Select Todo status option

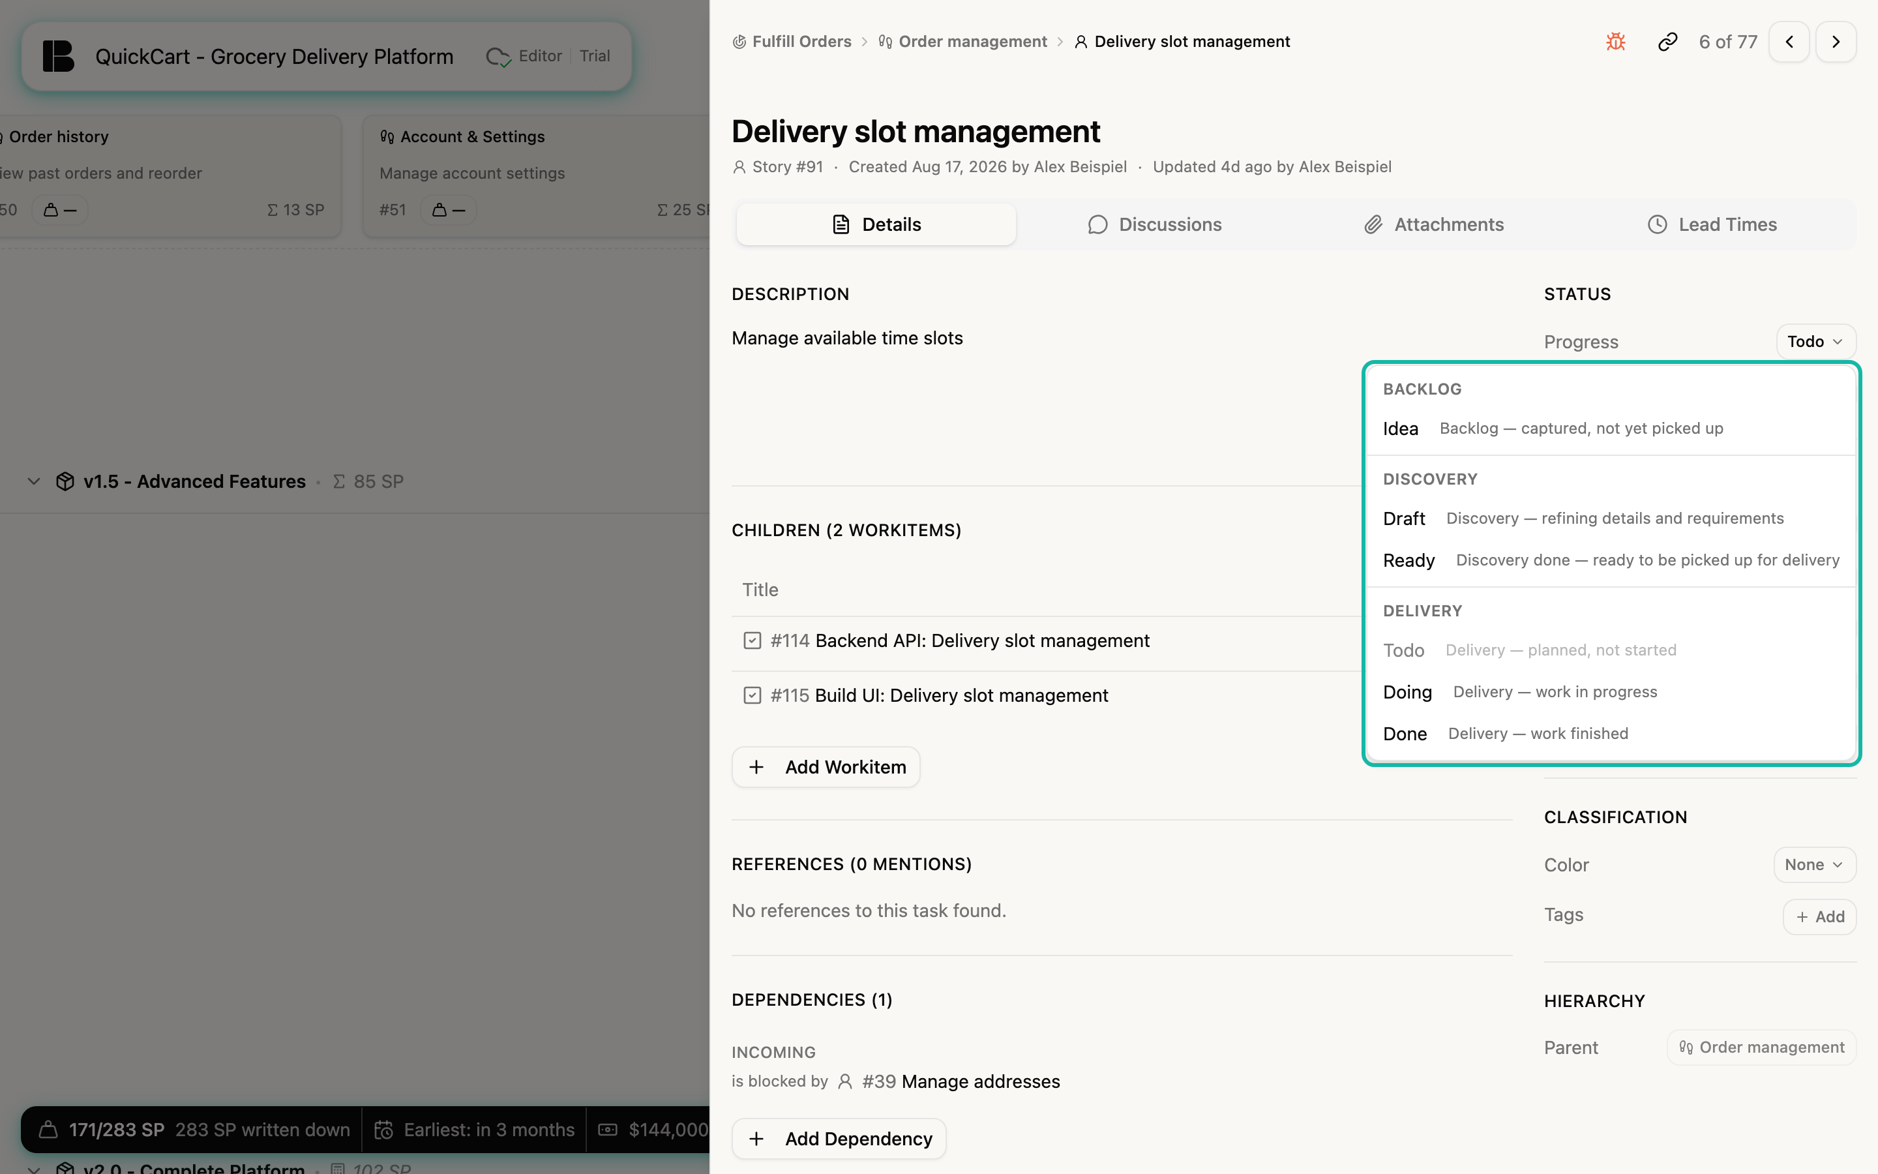[1611, 651]
